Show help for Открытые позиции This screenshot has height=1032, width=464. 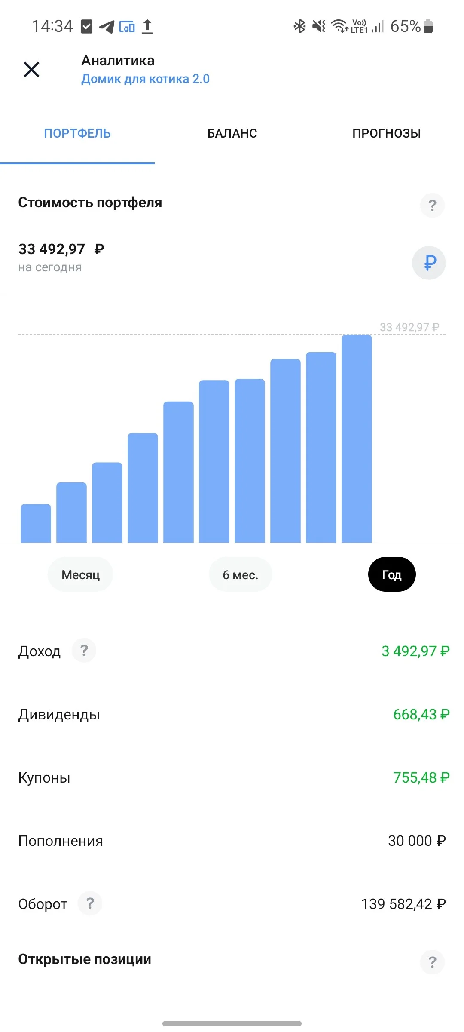click(432, 962)
